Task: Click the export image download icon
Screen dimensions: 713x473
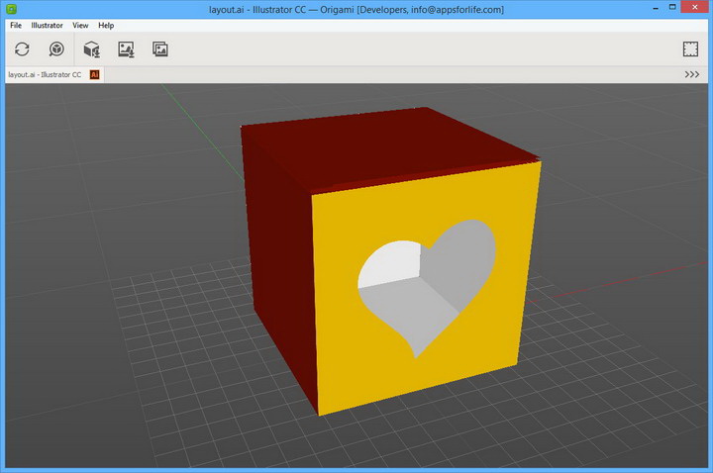Action: click(x=126, y=48)
